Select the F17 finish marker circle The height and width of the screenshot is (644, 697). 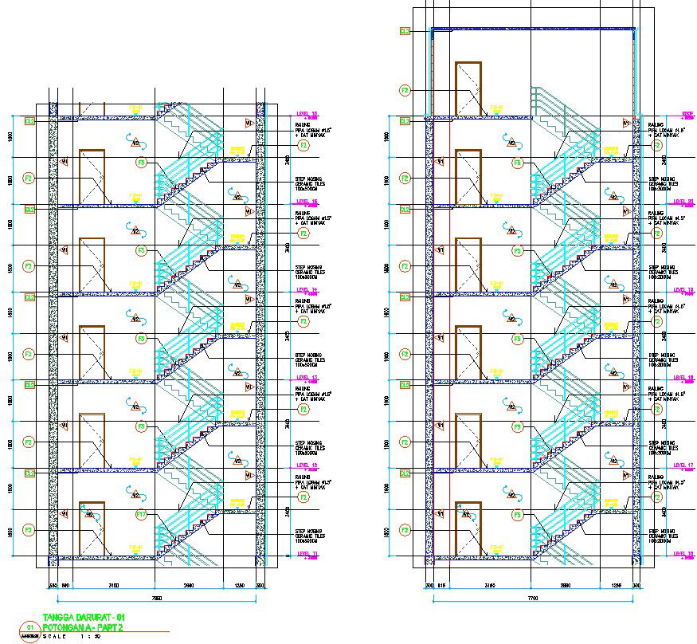141,515
